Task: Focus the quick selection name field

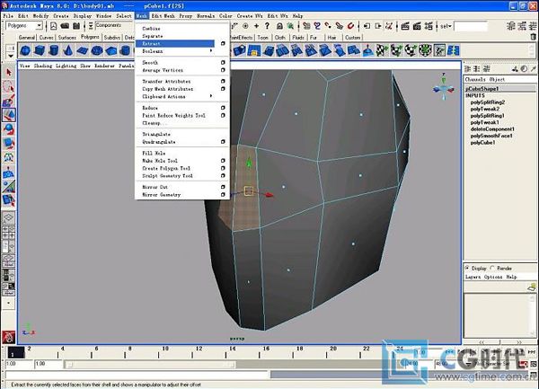Action: [x=470, y=26]
